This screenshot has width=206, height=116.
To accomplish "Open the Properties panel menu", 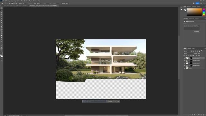I will coord(205,19).
